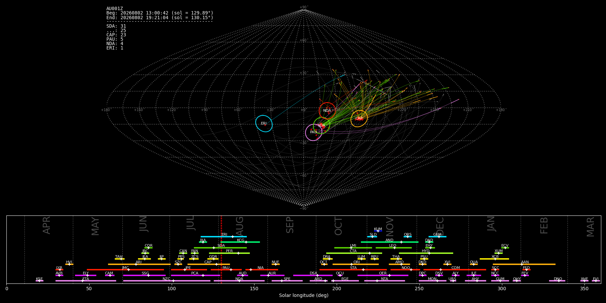Click the ETA shower label
Image resolution: width=606 pixels, height=303 pixels.
86,279
